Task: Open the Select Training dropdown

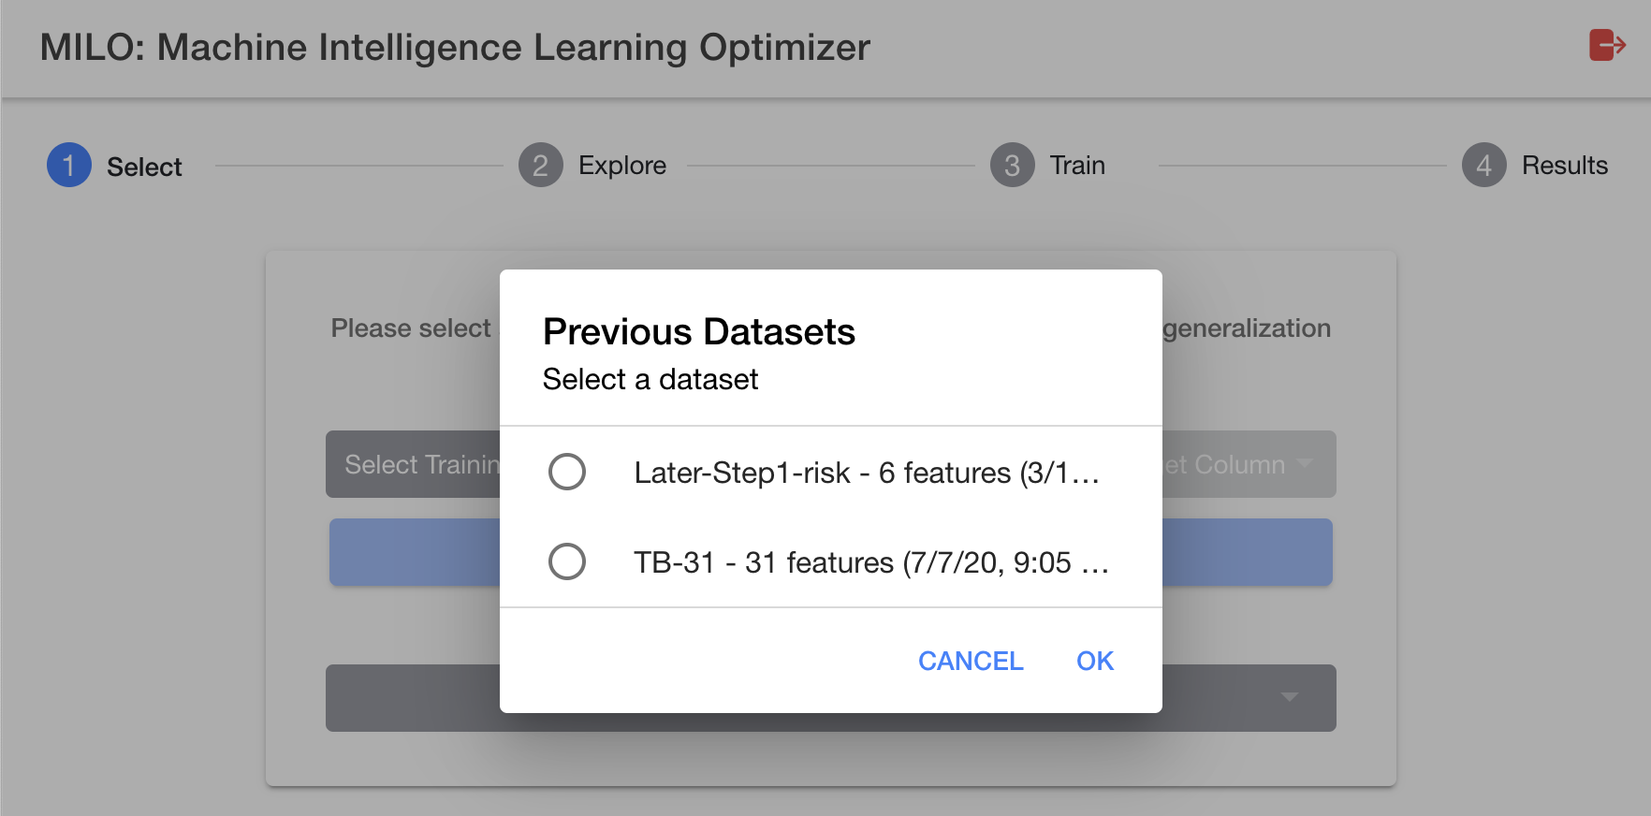Action: click(414, 464)
